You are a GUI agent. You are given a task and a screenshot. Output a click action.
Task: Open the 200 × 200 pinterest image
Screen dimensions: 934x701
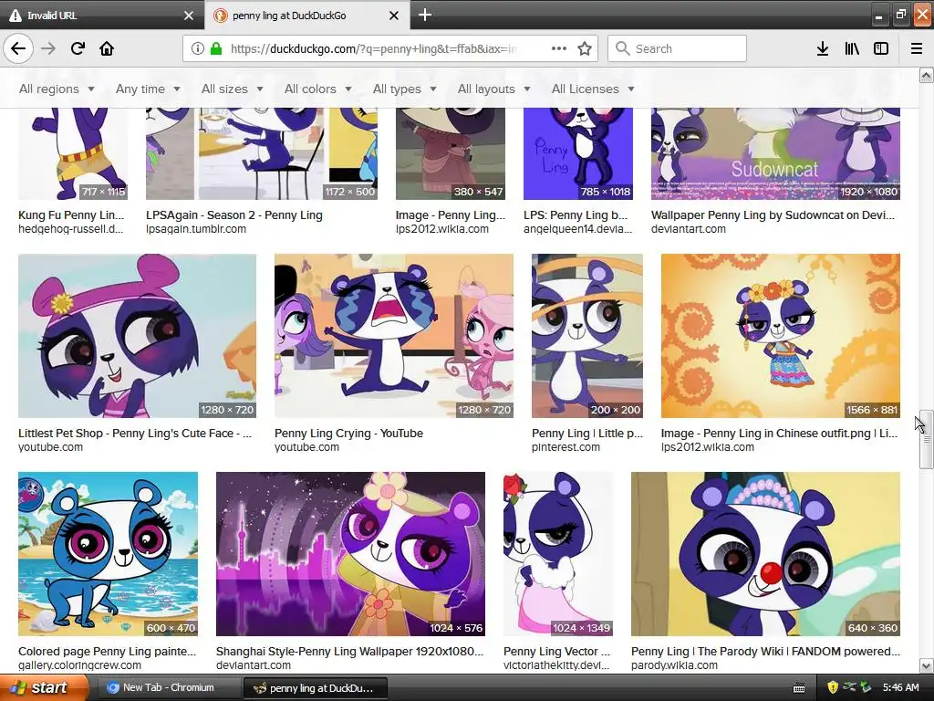click(x=587, y=336)
